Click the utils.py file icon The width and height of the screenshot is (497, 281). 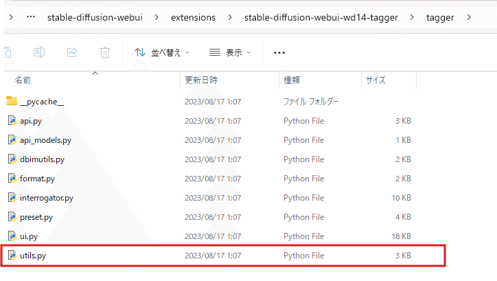[x=12, y=256]
